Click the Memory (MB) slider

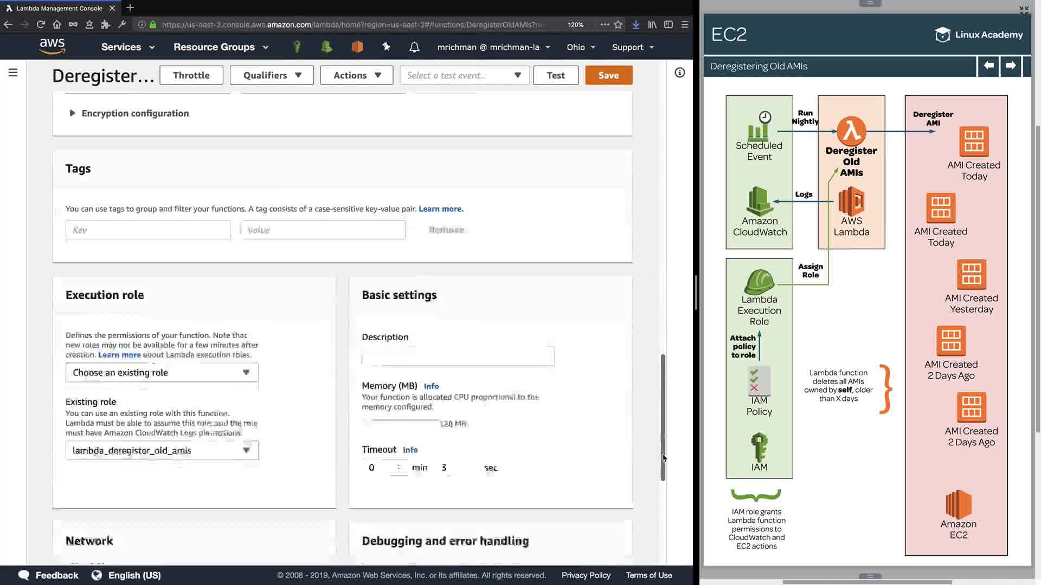click(x=401, y=421)
